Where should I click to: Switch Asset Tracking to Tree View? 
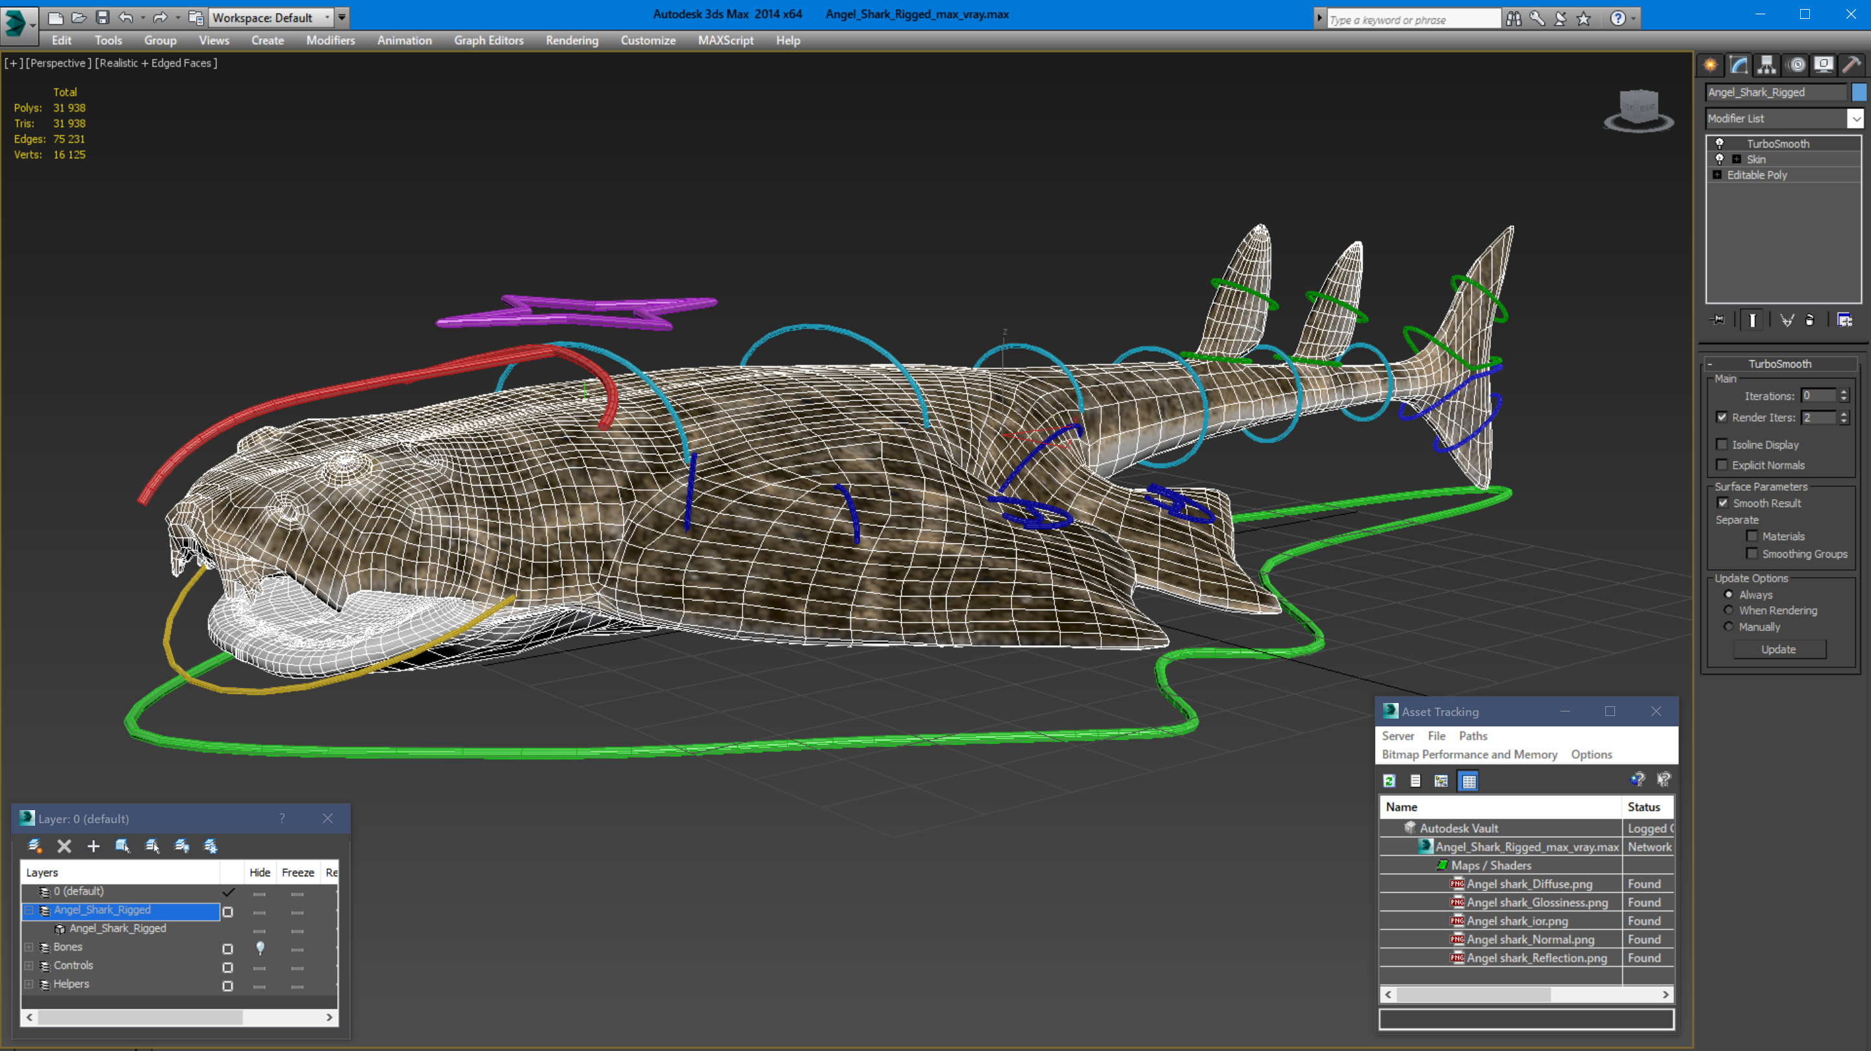(x=1441, y=781)
